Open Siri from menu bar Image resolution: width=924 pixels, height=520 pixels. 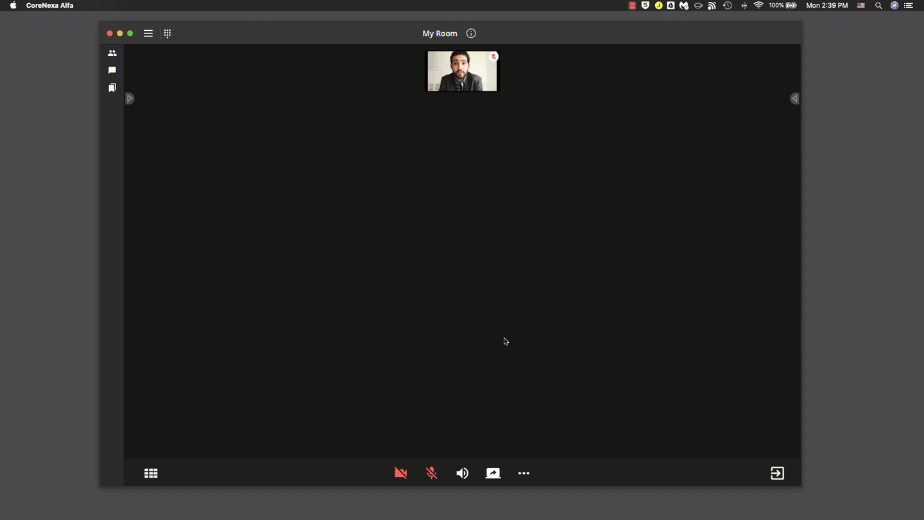click(x=894, y=5)
